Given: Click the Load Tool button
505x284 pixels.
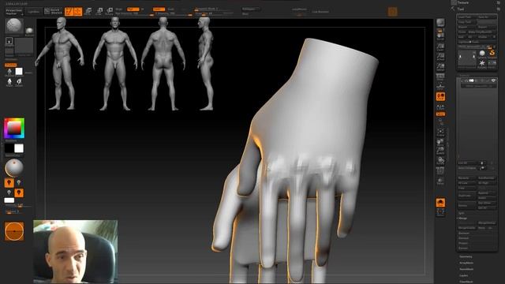Looking at the screenshot, I should (466, 17).
